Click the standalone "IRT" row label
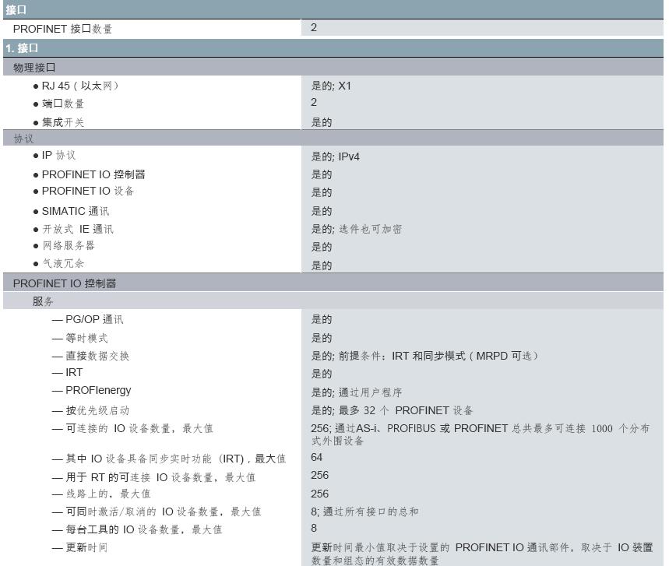The image size is (669, 566). click(x=74, y=372)
